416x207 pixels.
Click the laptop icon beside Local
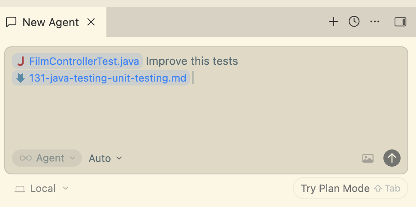(x=20, y=189)
